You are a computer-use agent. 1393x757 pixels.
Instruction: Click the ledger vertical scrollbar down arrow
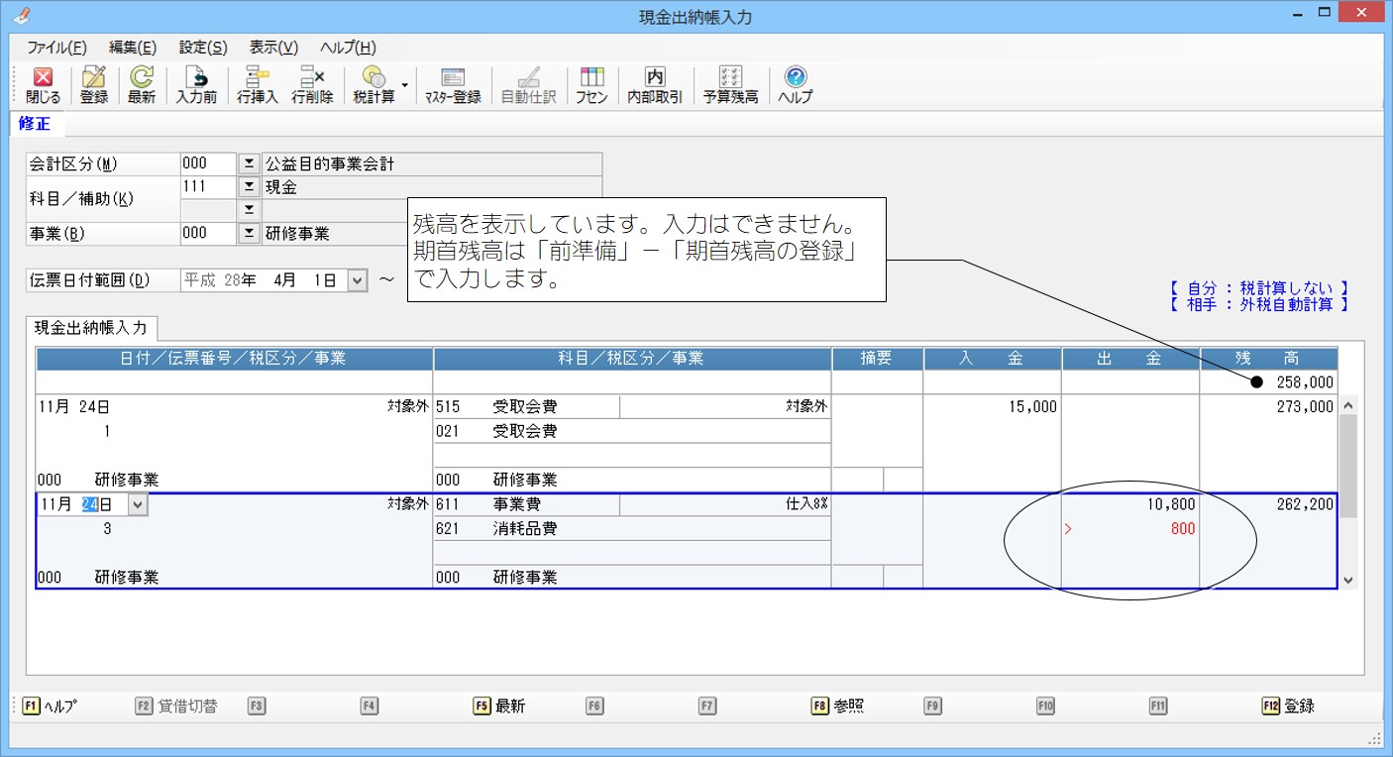1346,580
